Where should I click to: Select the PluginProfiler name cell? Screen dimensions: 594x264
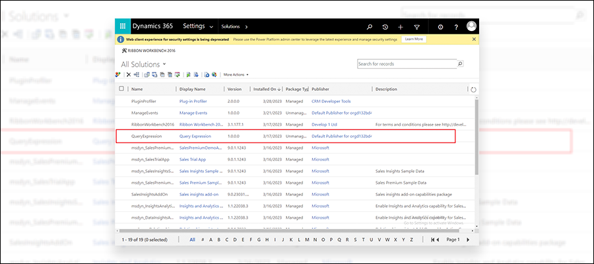tap(144, 101)
